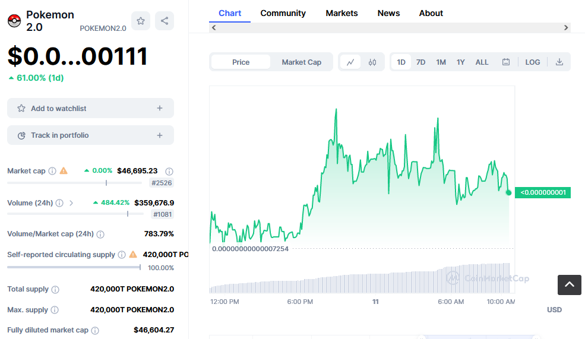Select the Price chart toggle
Viewport: 585px width, 339px height.
[241, 62]
